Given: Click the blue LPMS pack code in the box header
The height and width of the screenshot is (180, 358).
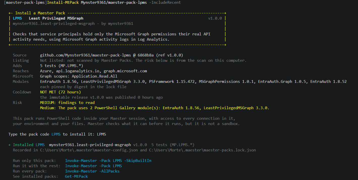Looking at the screenshot, I should (x=17, y=18).
